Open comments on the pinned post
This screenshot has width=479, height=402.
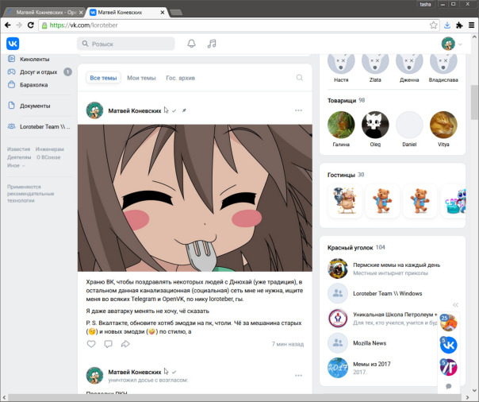coord(108,344)
